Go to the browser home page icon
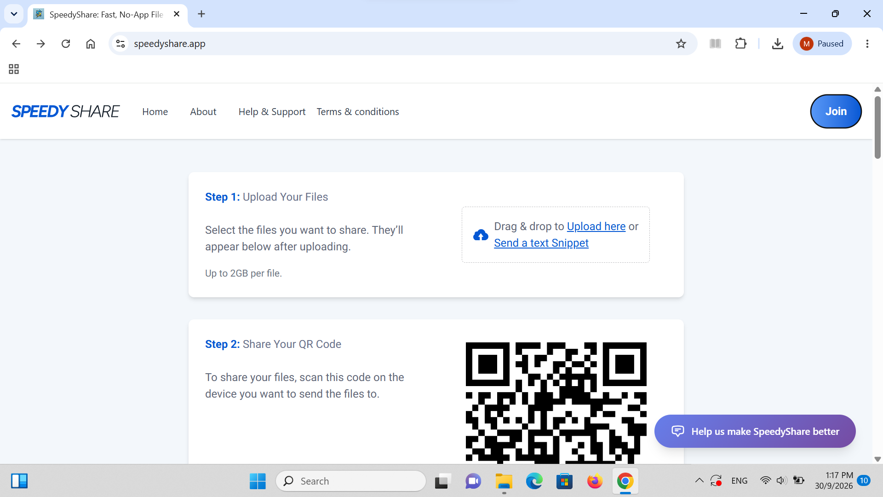This screenshot has width=883, height=497. click(91, 44)
